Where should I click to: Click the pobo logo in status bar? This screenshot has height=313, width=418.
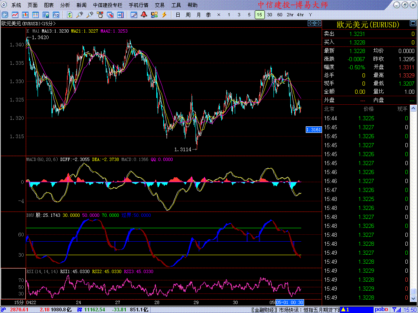tap(382, 310)
